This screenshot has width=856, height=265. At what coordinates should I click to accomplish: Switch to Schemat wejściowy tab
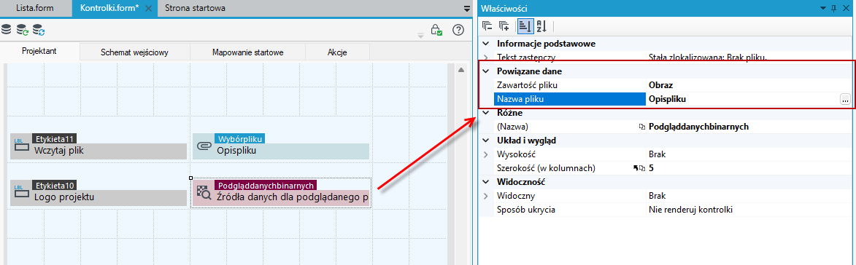134,52
